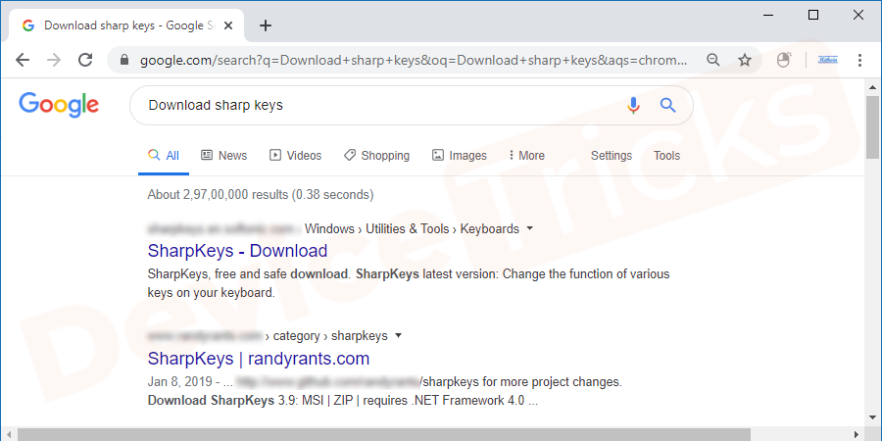Close the Download sharp keys tab
882x441 pixels.
[227, 25]
